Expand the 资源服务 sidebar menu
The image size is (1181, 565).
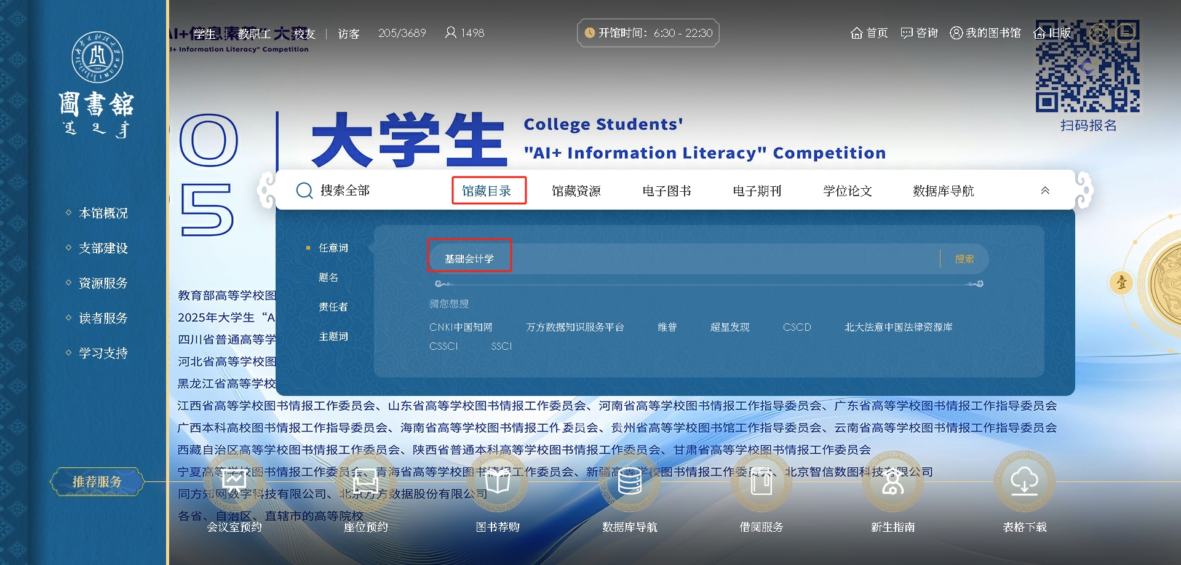(103, 283)
